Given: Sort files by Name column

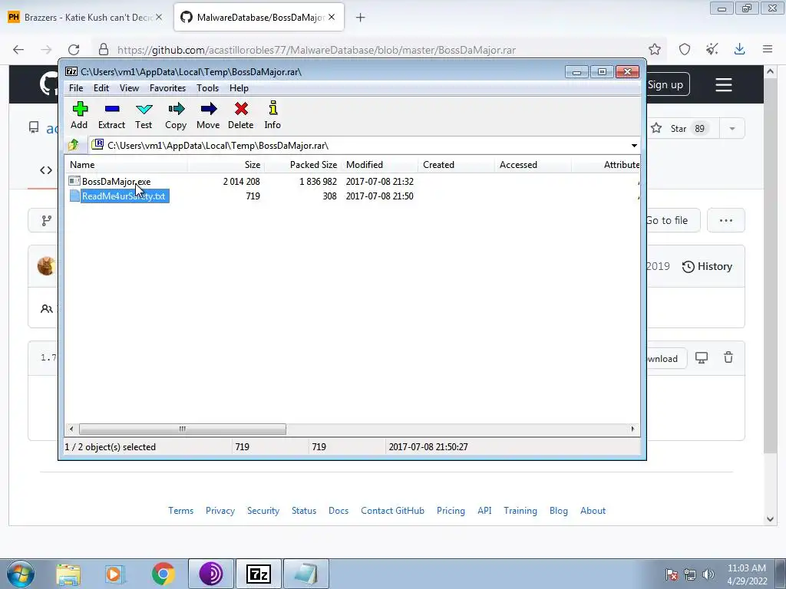Looking at the screenshot, I should [126, 165].
